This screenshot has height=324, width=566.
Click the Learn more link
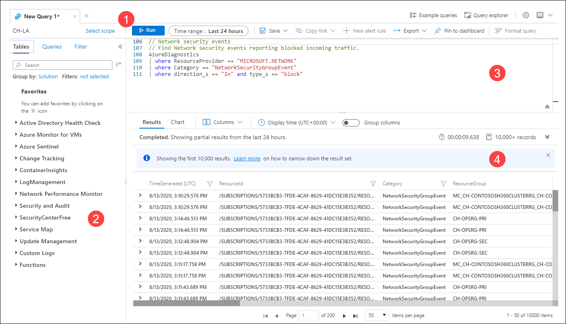(247, 158)
